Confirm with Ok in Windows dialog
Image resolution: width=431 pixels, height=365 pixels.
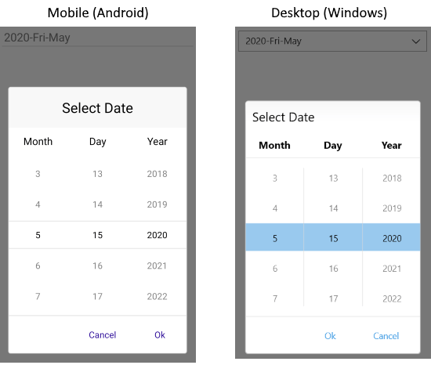click(330, 336)
